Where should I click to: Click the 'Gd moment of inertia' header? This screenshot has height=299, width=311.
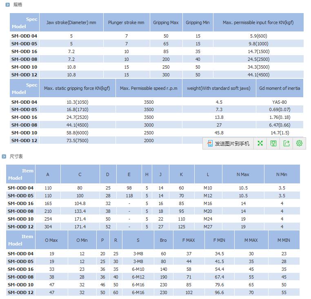[280, 88]
